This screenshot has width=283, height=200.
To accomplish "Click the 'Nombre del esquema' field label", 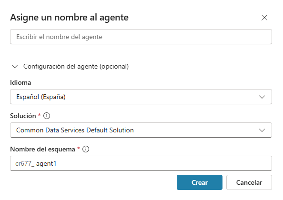I will coord(42,149).
